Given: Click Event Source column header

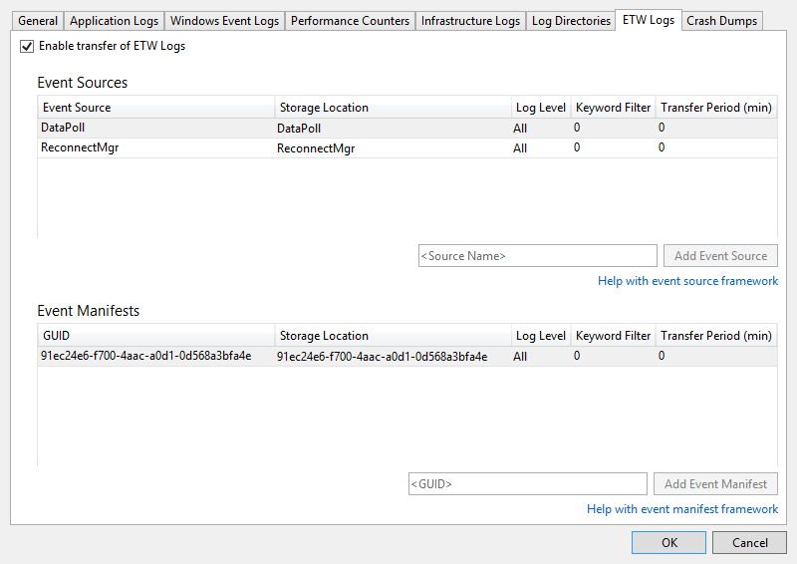Looking at the screenshot, I should (156, 108).
